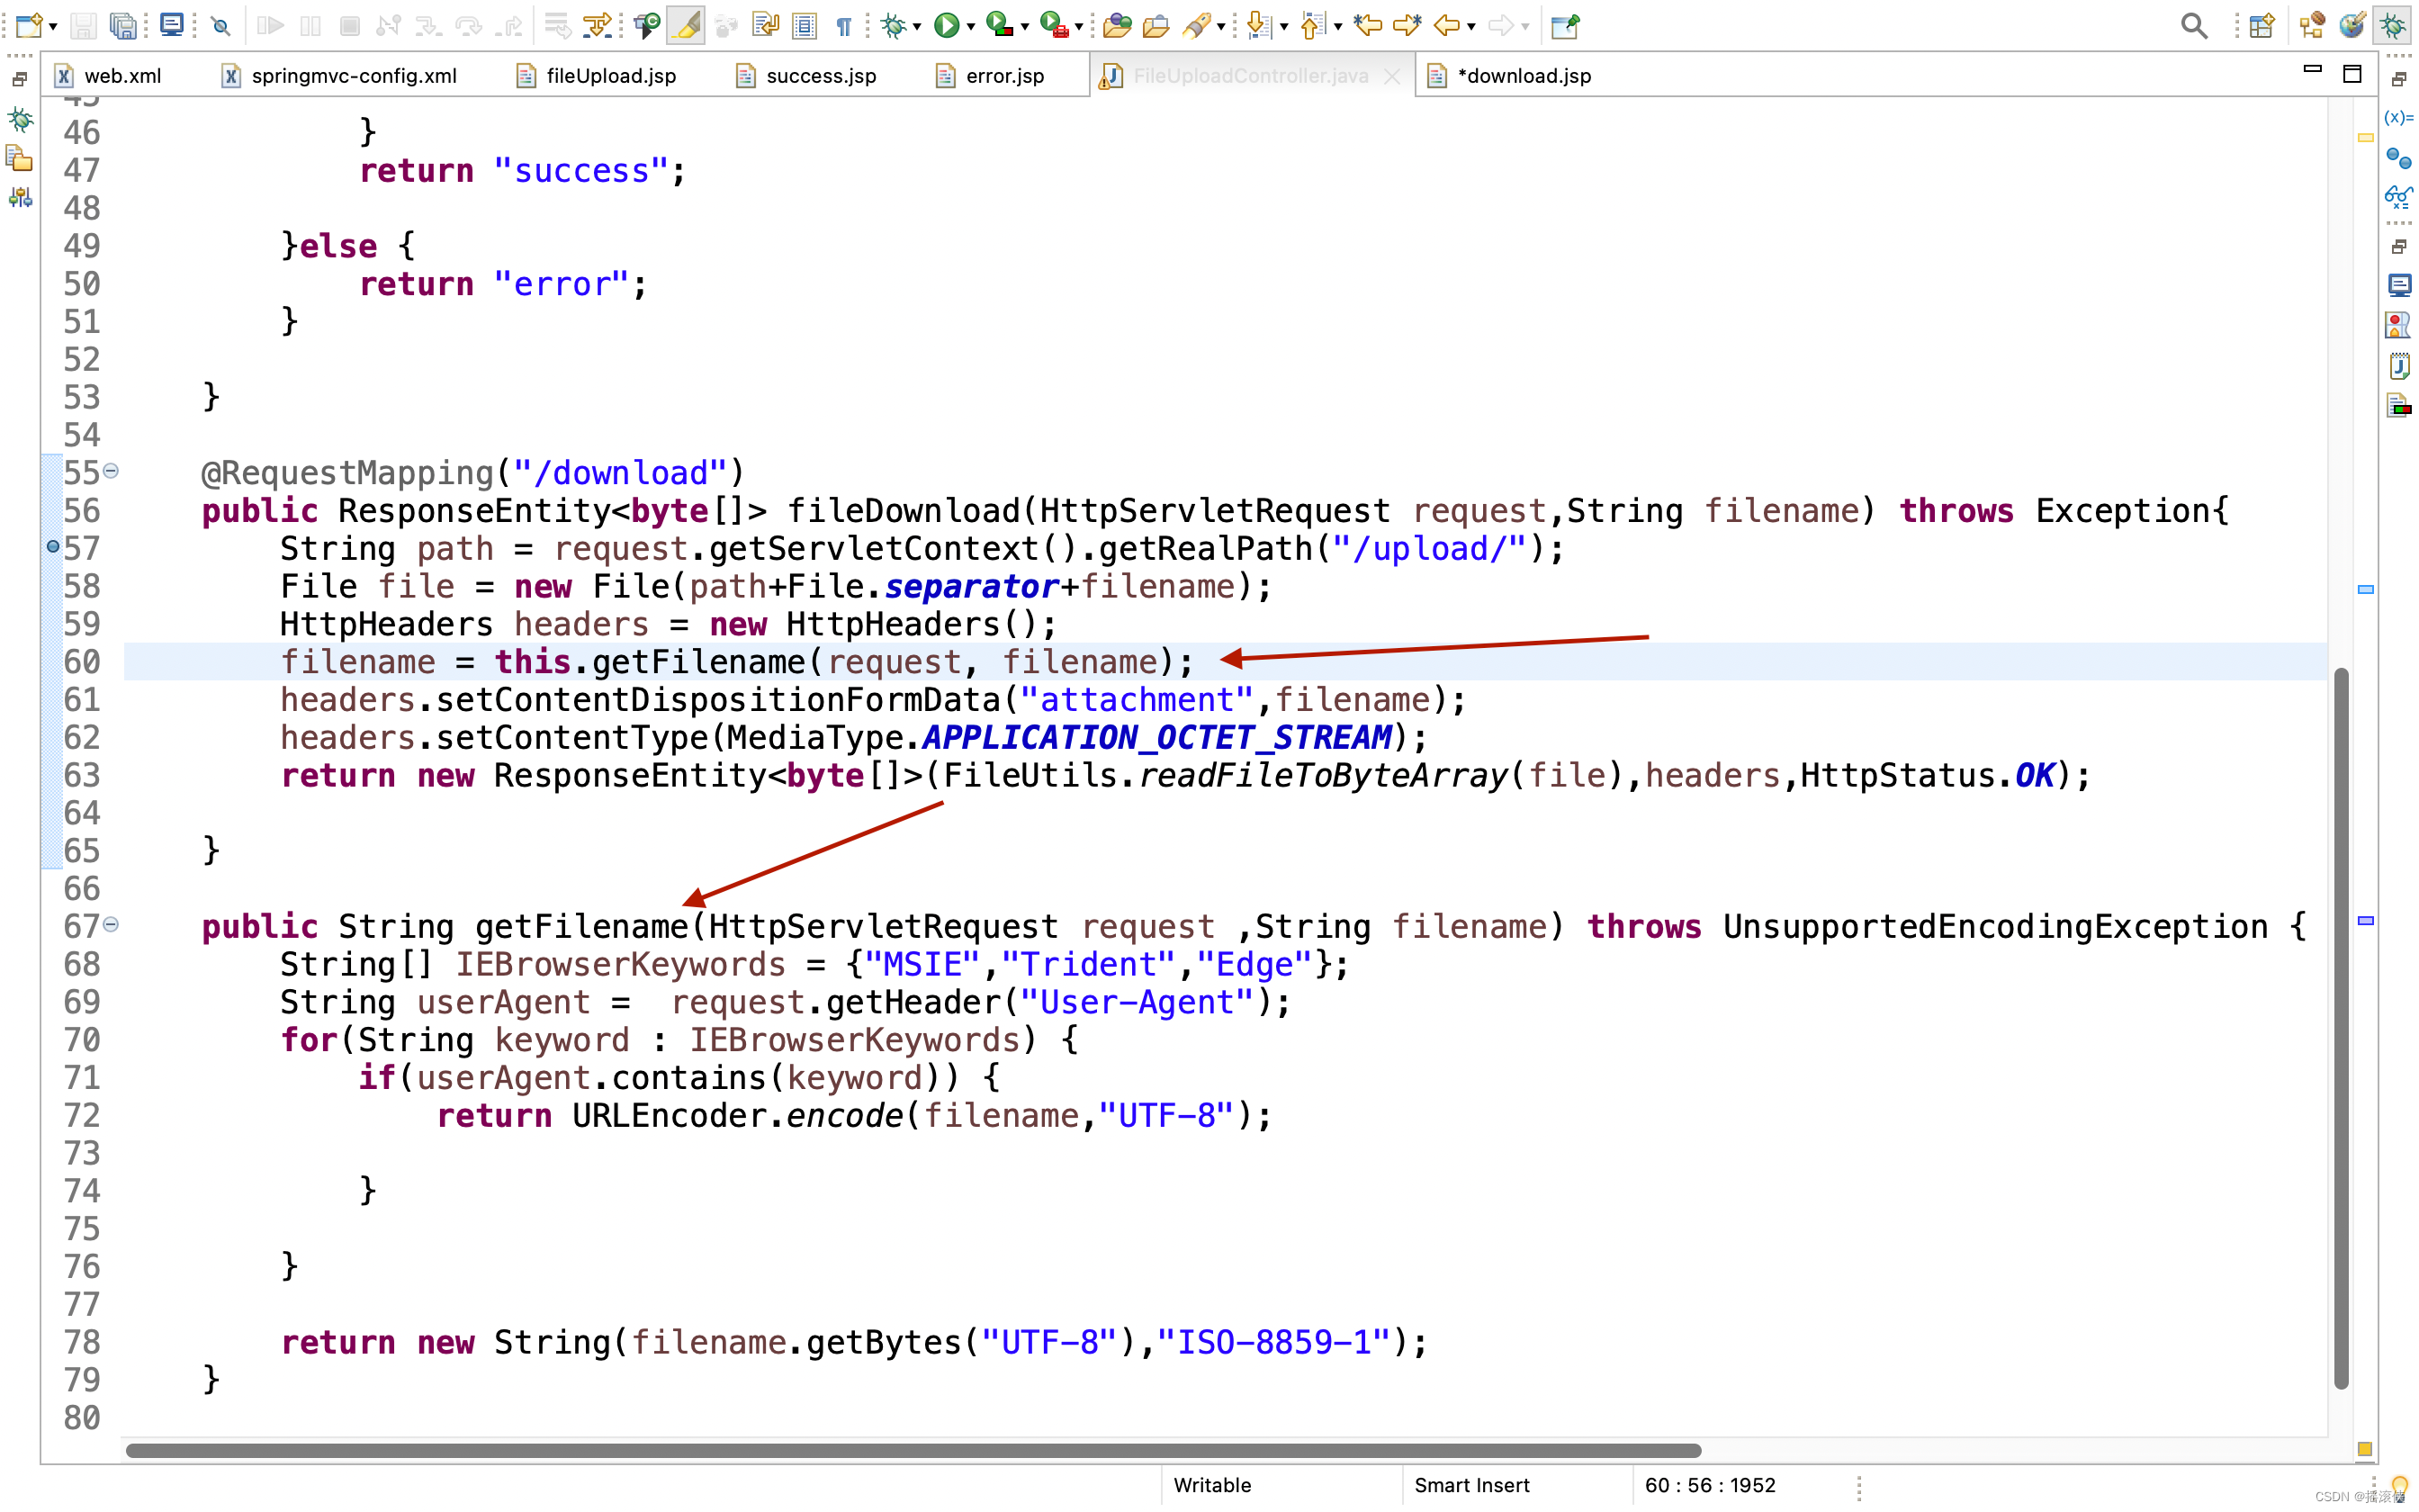Screen dimensions: 2419x1512
Task: Restore the left-side view stack
Action: [x=19, y=79]
